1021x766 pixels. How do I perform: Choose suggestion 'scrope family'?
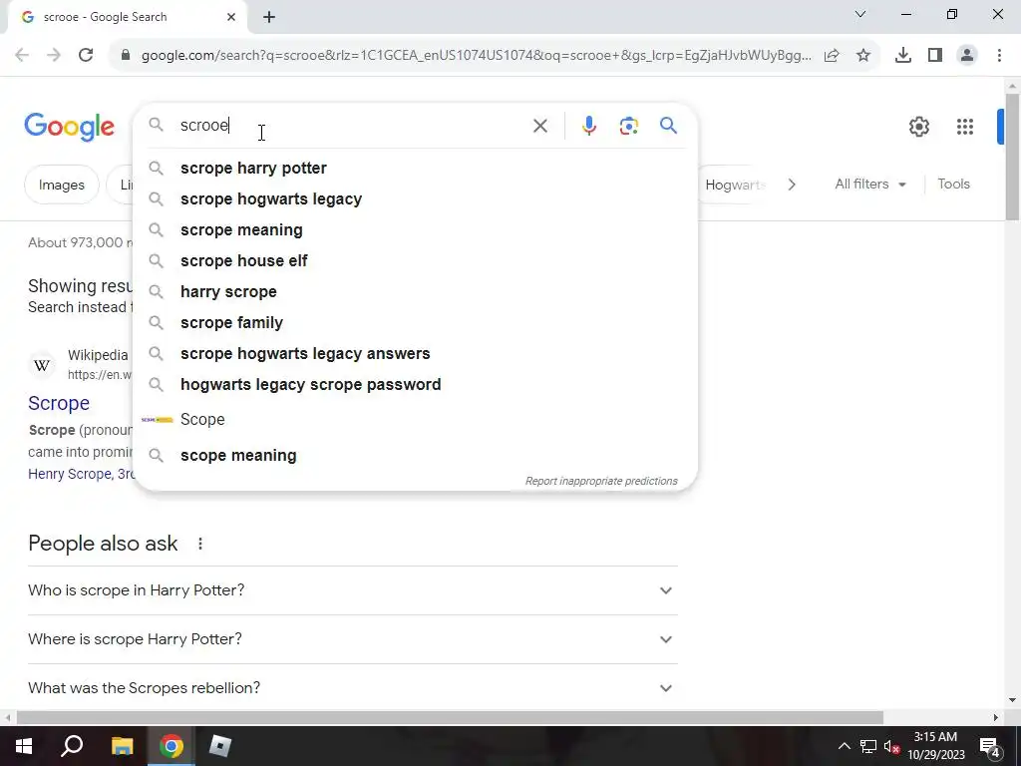415,323
